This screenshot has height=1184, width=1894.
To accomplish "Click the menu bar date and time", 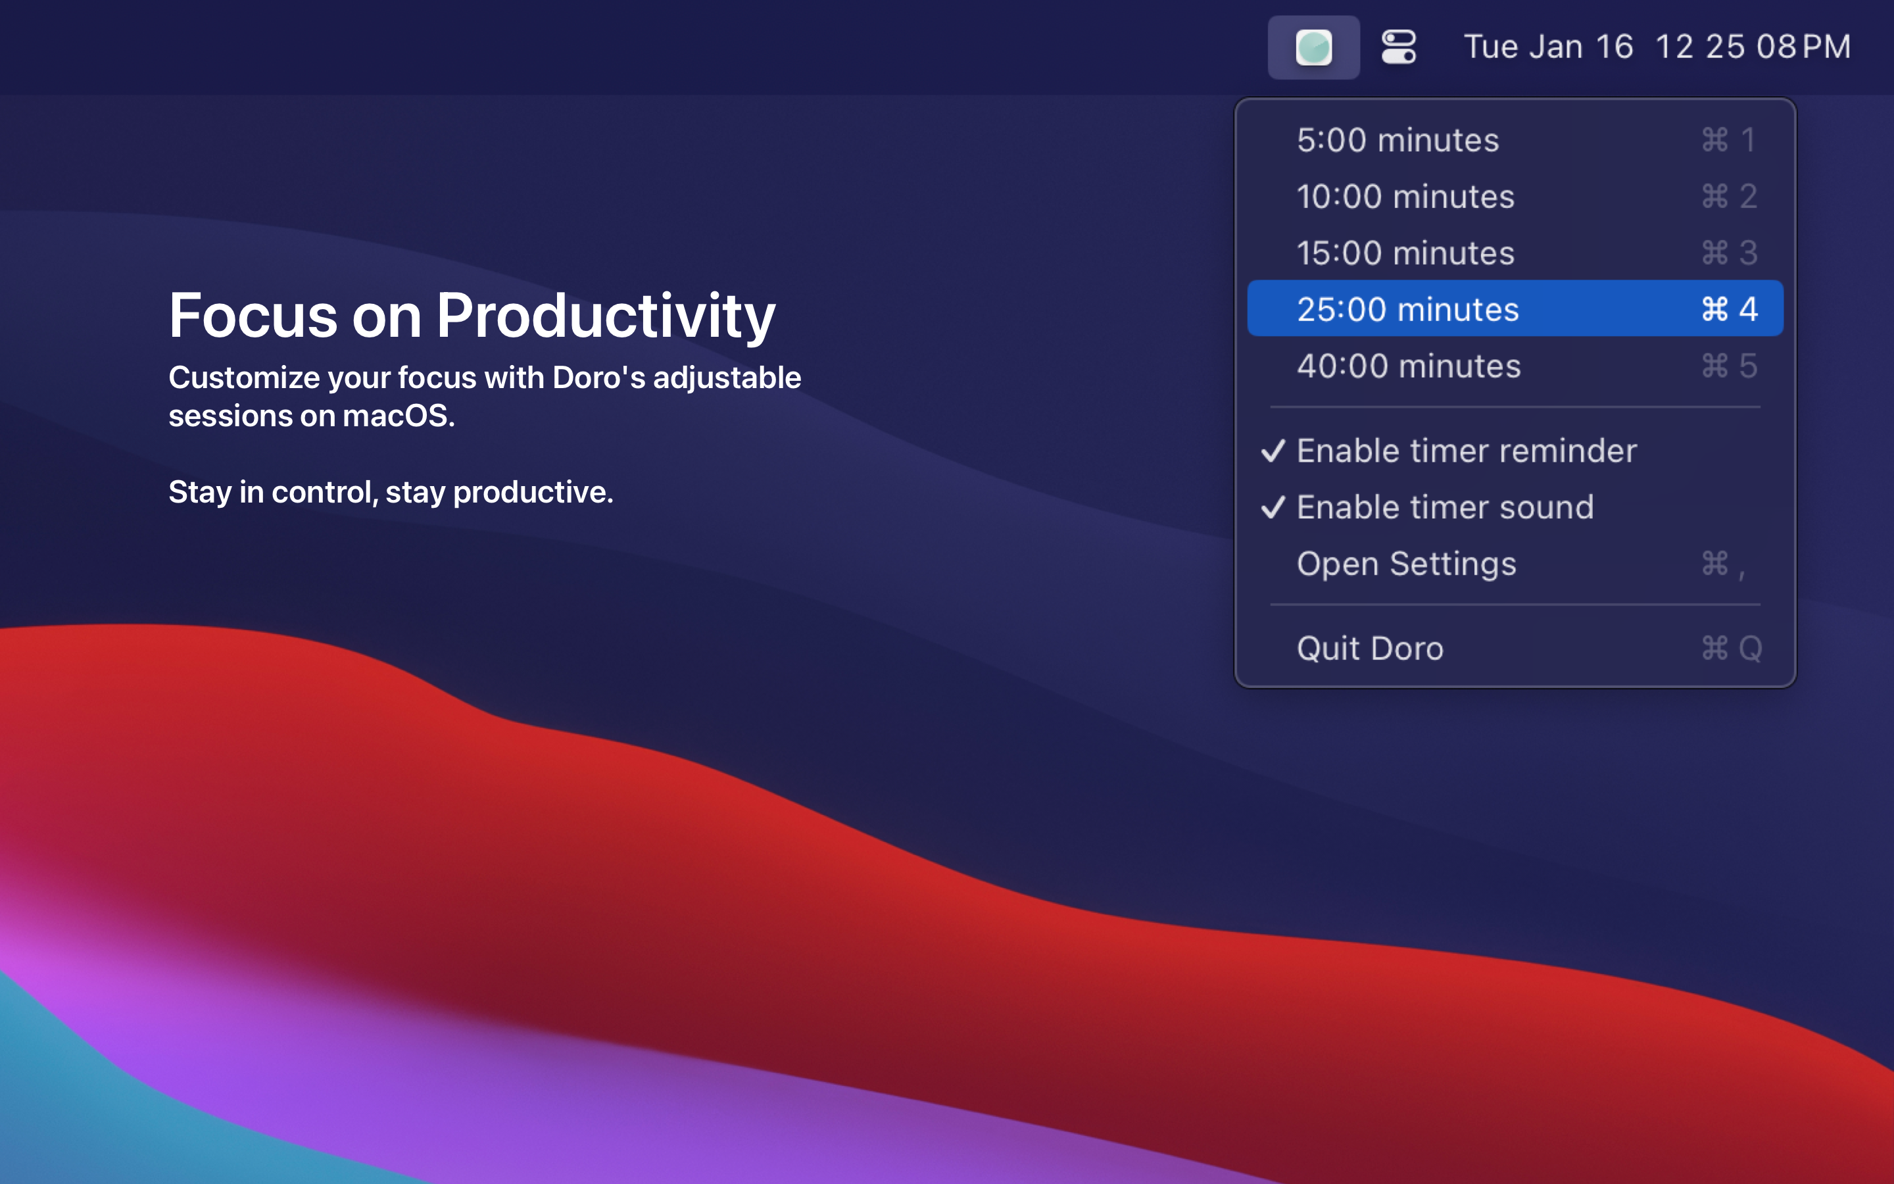I will coord(1657,47).
